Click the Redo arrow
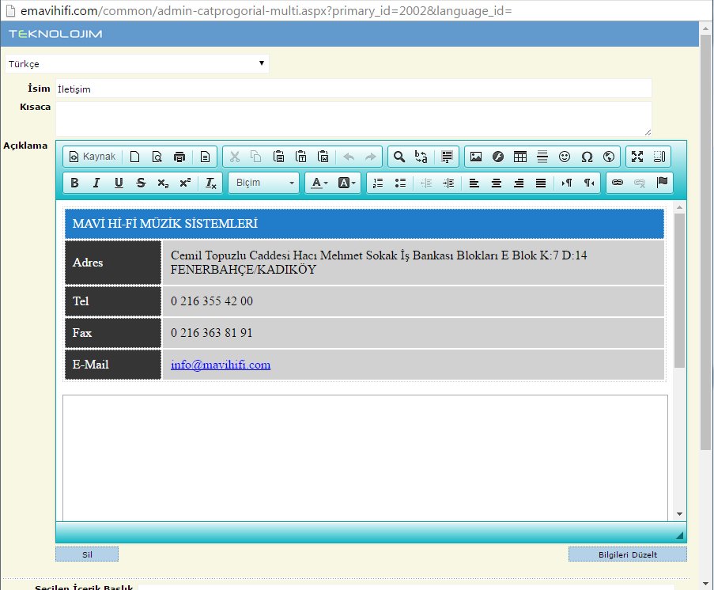 coord(371,157)
